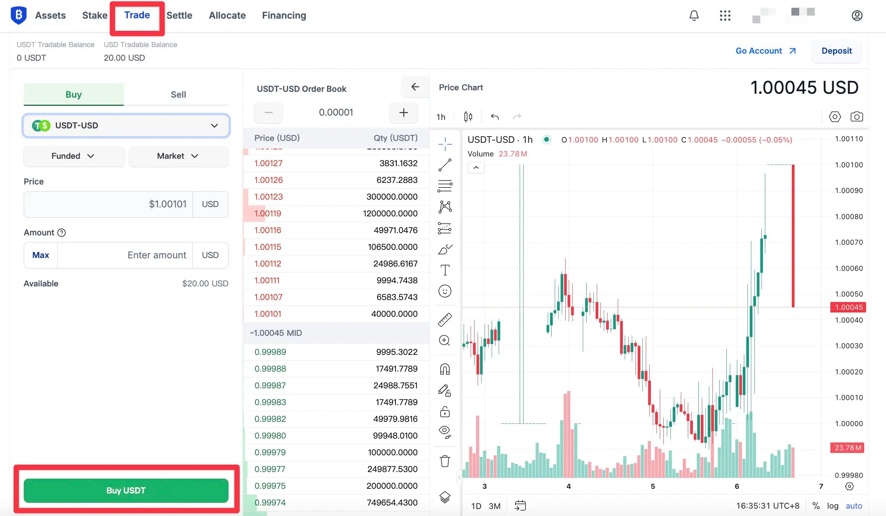Lock all drawings with the lock icon
The width and height of the screenshot is (886, 516).
(x=445, y=411)
